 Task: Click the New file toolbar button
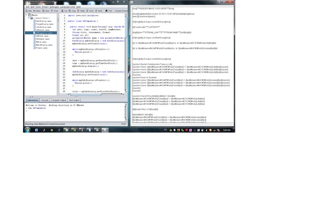(x=28, y=11)
